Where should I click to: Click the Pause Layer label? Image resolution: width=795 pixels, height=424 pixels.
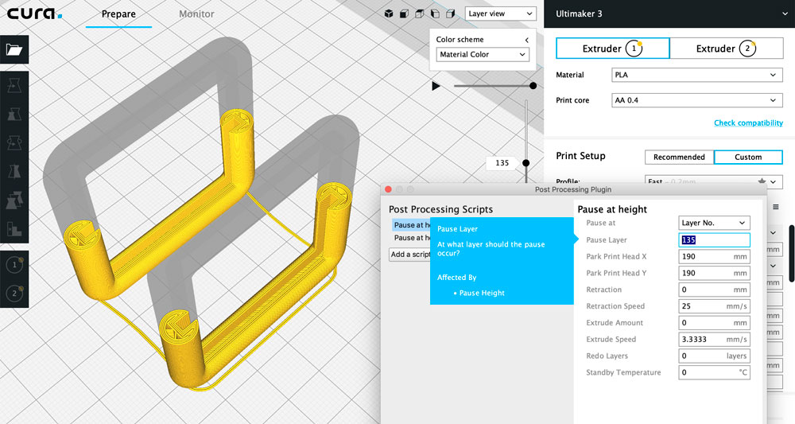(607, 240)
